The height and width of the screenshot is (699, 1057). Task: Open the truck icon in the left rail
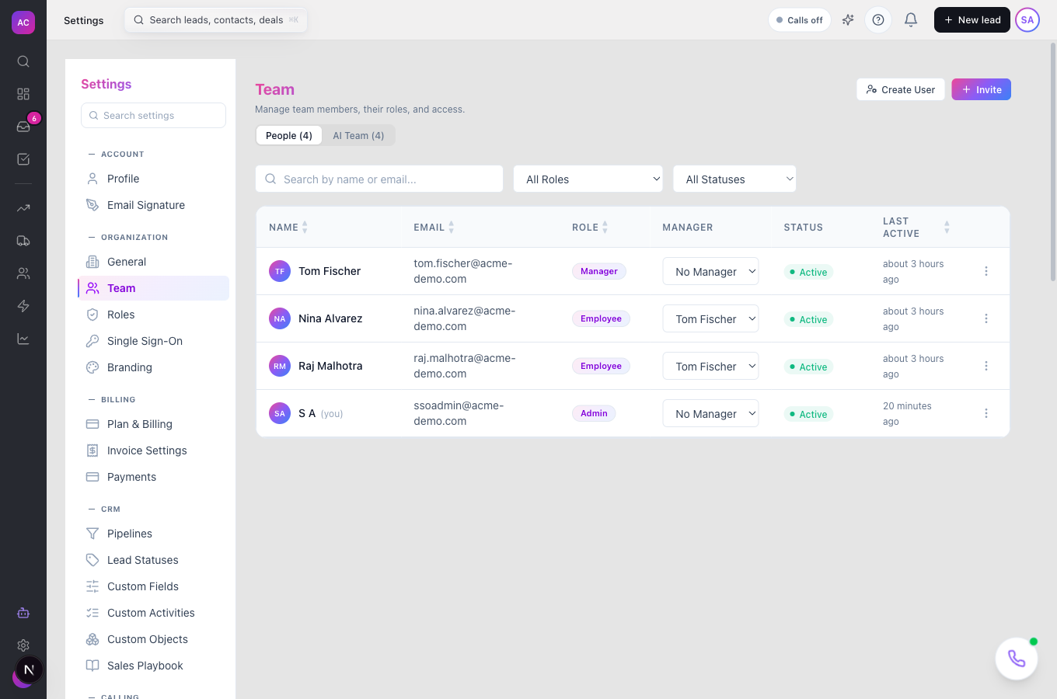(23, 241)
